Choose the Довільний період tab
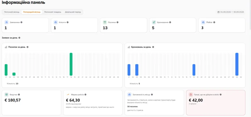The width and height of the screenshot is (251, 117). tap(73, 12)
